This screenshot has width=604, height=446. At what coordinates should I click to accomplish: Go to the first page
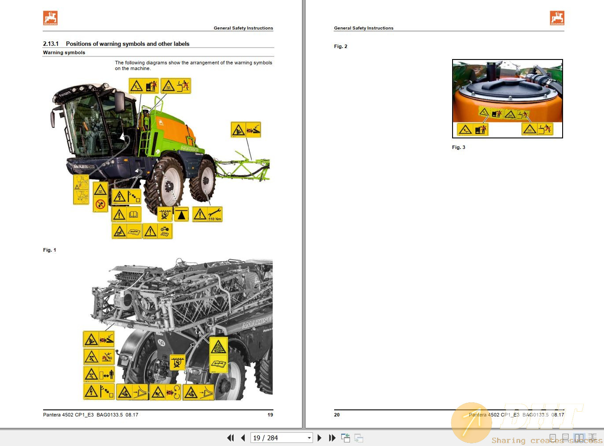(x=230, y=438)
